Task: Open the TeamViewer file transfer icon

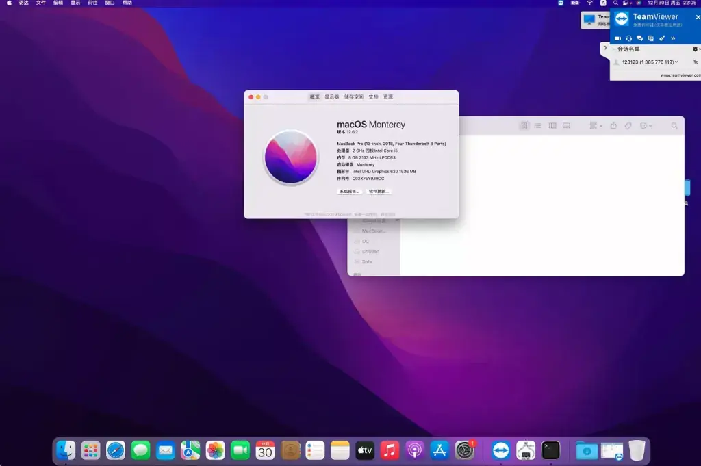Action: [x=651, y=38]
